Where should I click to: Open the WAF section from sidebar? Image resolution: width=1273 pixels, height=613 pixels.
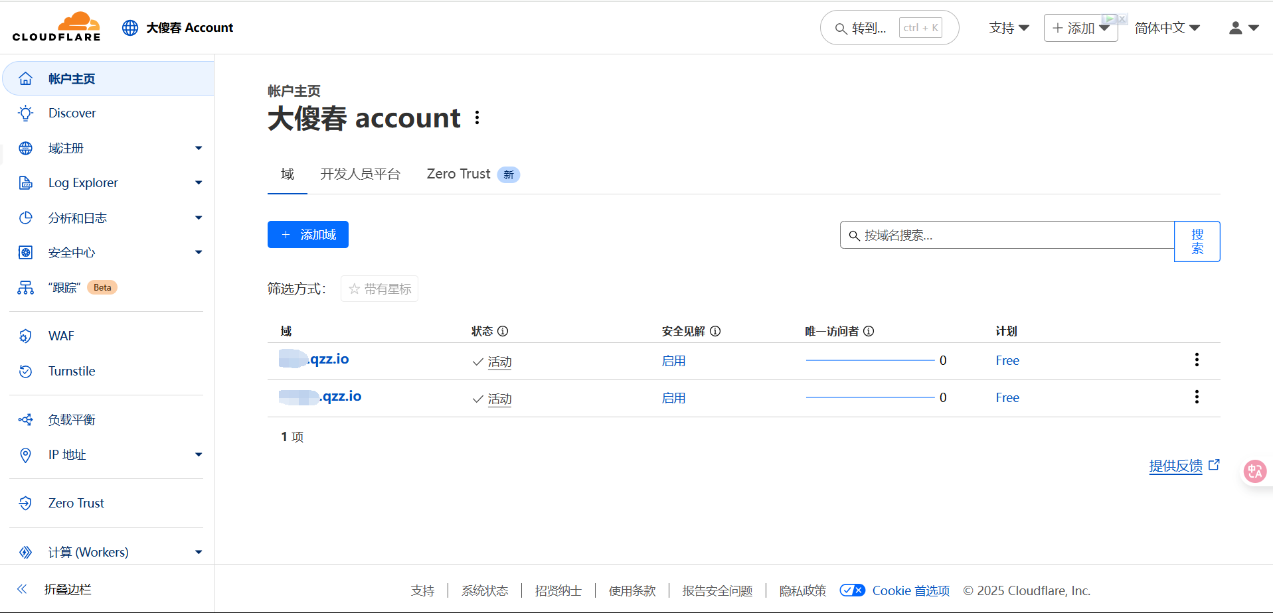pyautogui.click(x=60, y=336)
